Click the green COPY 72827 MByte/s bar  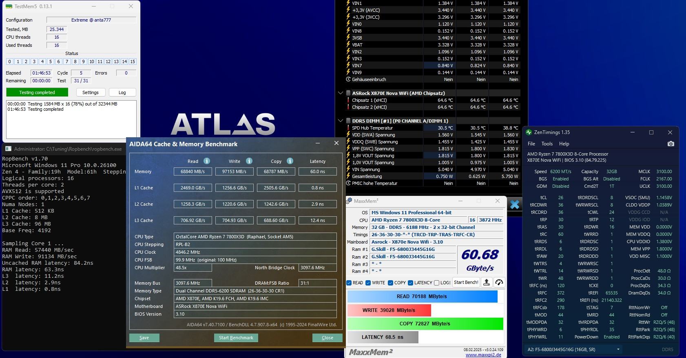tap(425, 324)
